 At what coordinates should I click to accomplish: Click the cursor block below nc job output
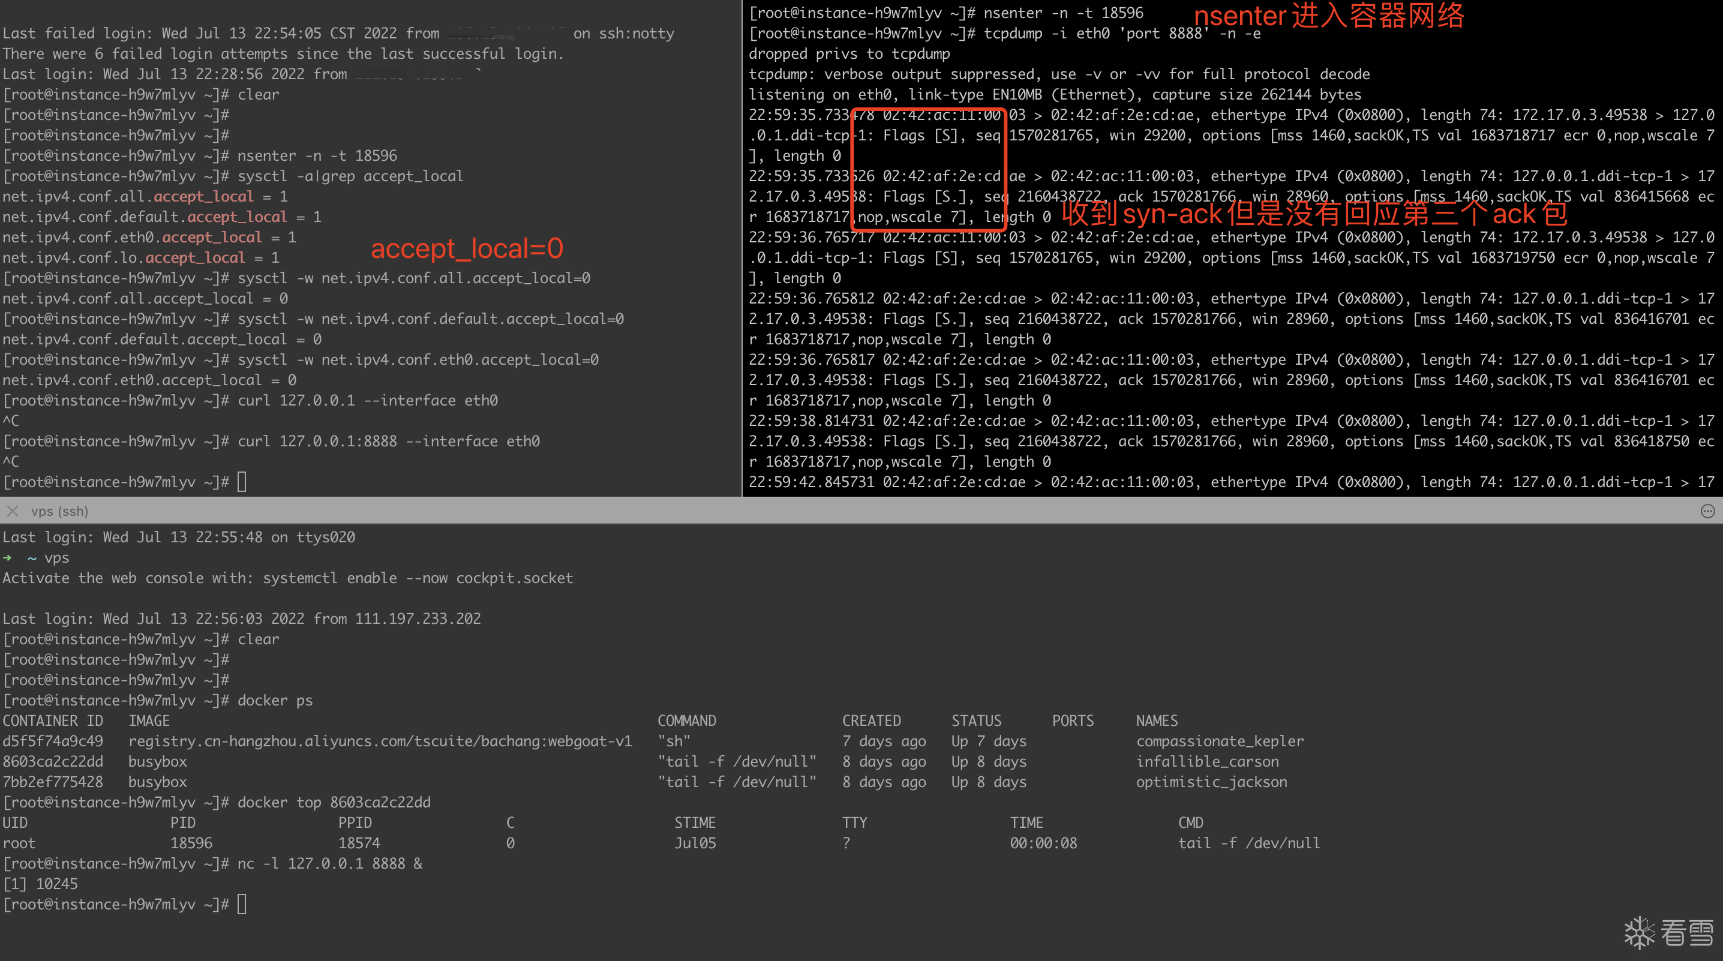(242, 904)
